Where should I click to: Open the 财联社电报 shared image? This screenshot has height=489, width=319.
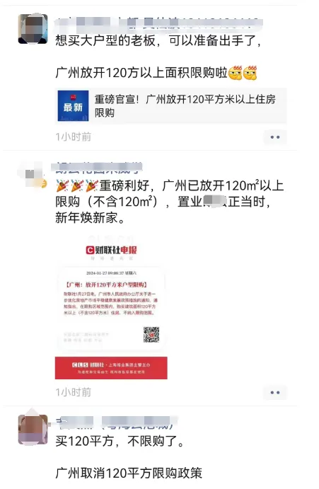111,306
